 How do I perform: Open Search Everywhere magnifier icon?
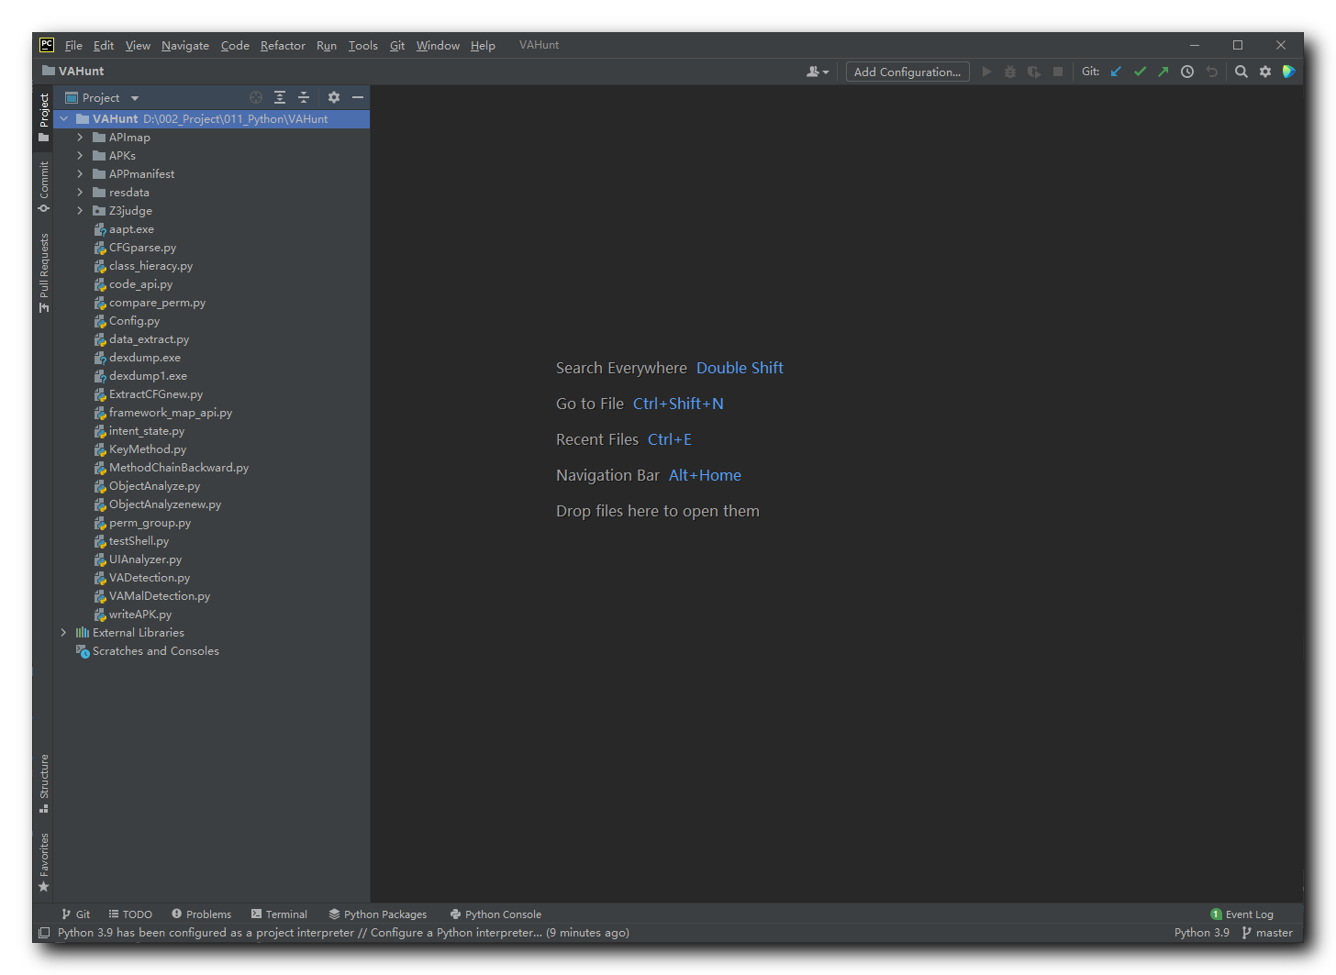pyautogui.click(x=1241, y=72)
